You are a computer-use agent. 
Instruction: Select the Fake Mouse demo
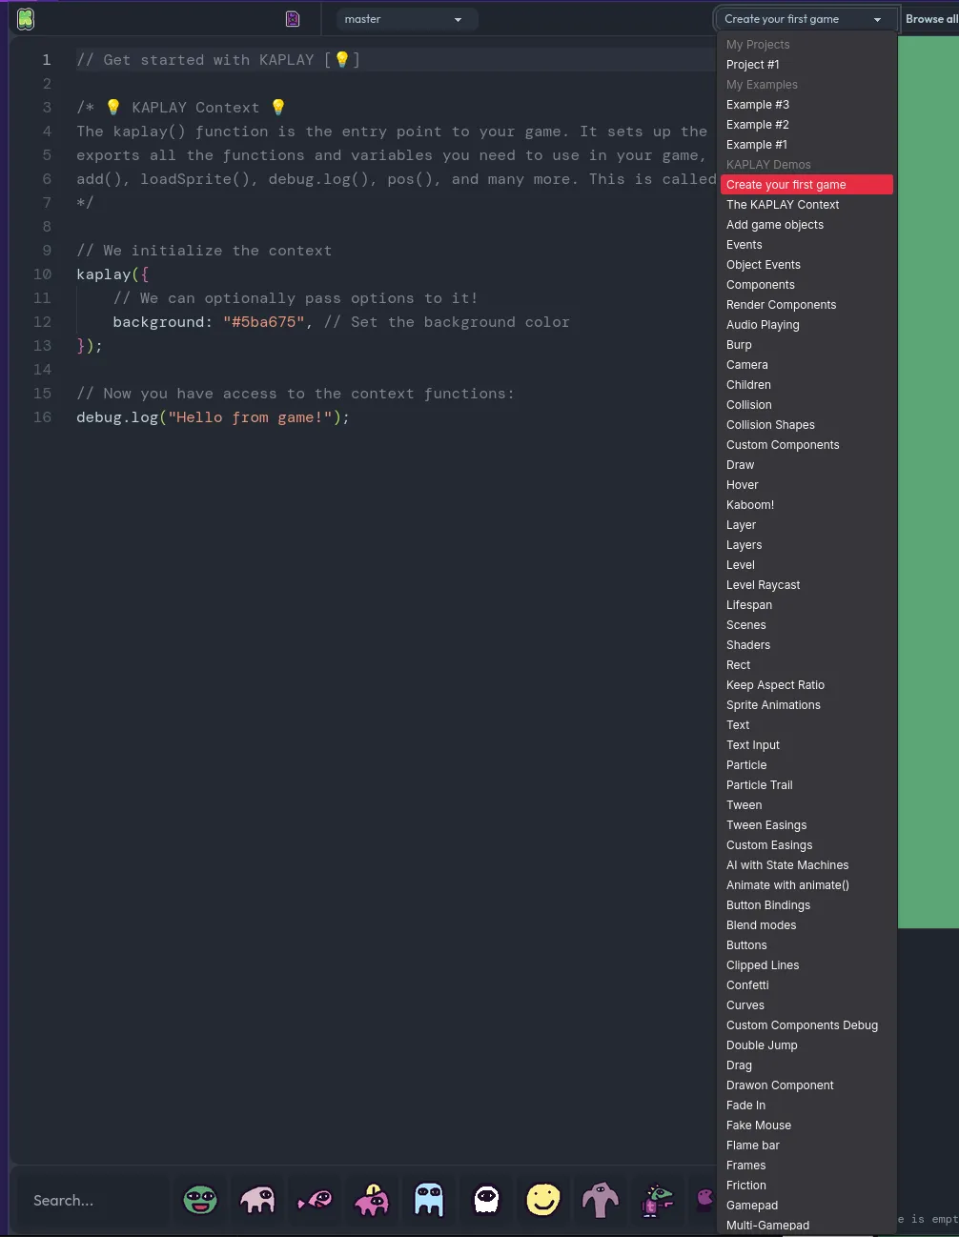point(806,1125)
